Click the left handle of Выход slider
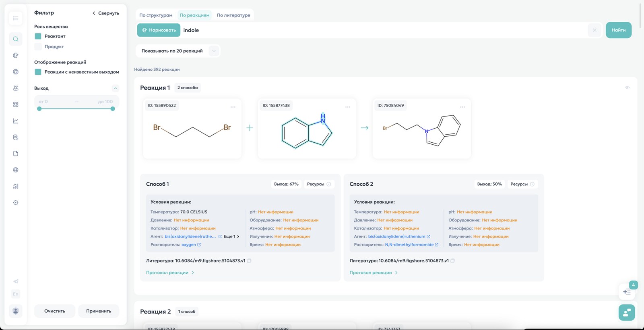 point(39,109)
